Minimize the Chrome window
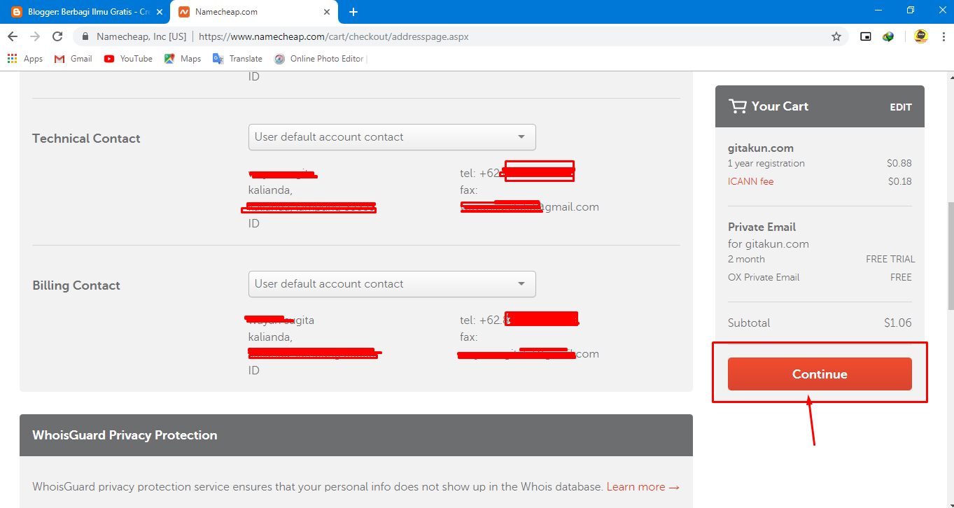The width and height of the screenshot is (954, 508). 878,10
